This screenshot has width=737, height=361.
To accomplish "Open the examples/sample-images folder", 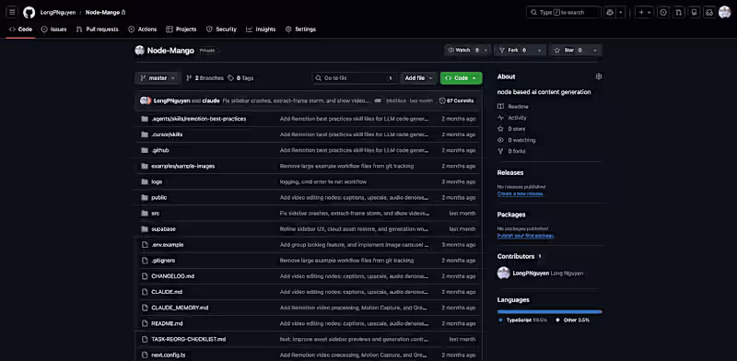I will (182, 166).
